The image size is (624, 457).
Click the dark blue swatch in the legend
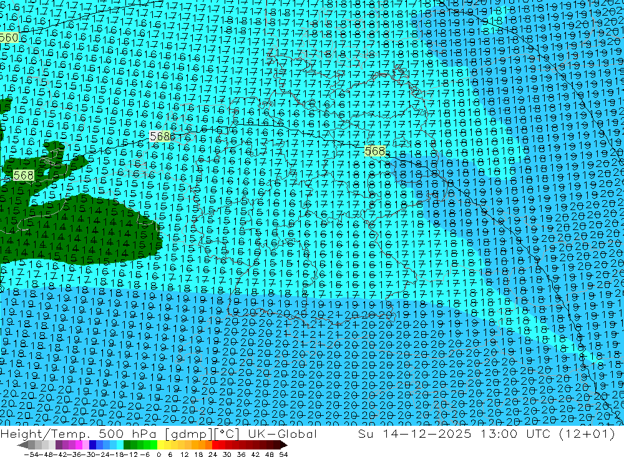point(92,445)
